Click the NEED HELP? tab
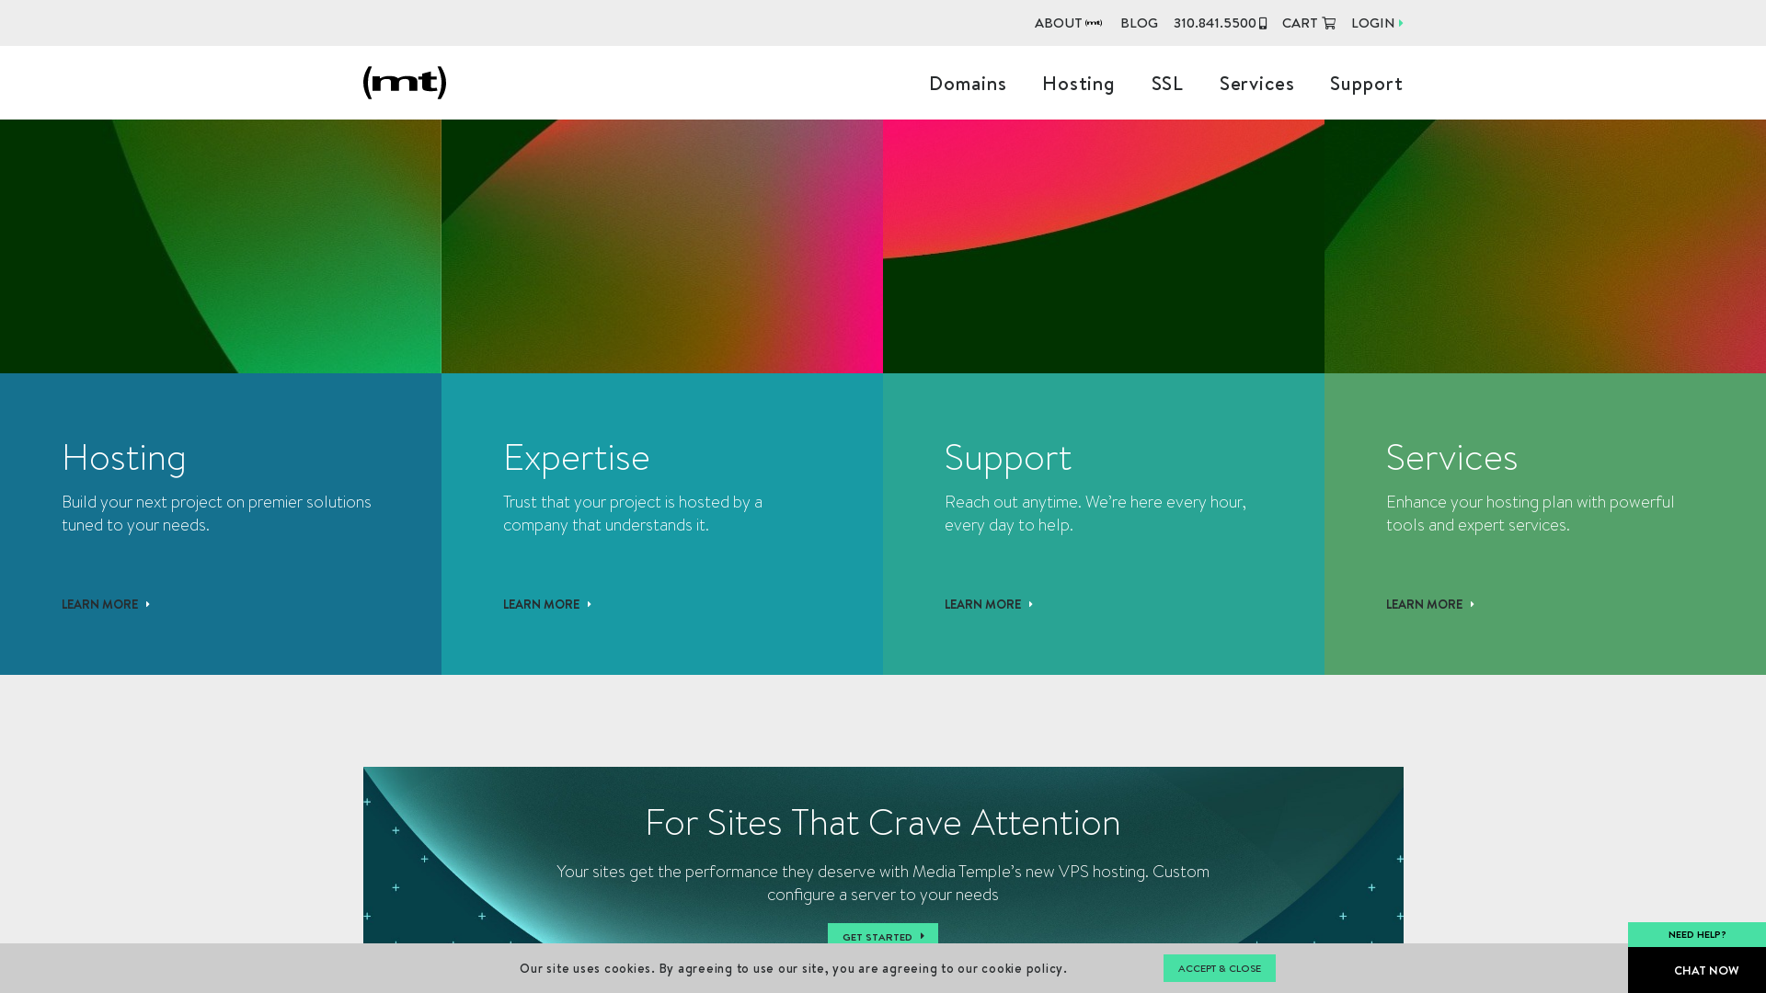 (1697, 934)
